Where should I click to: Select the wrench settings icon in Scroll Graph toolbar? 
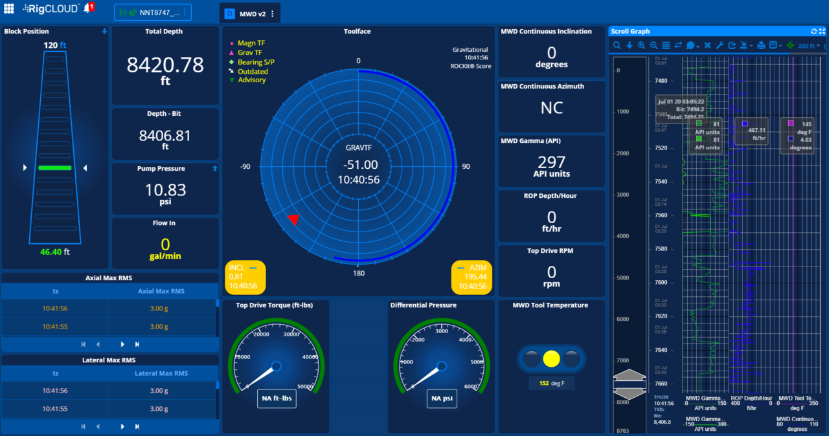pos(720,45)
